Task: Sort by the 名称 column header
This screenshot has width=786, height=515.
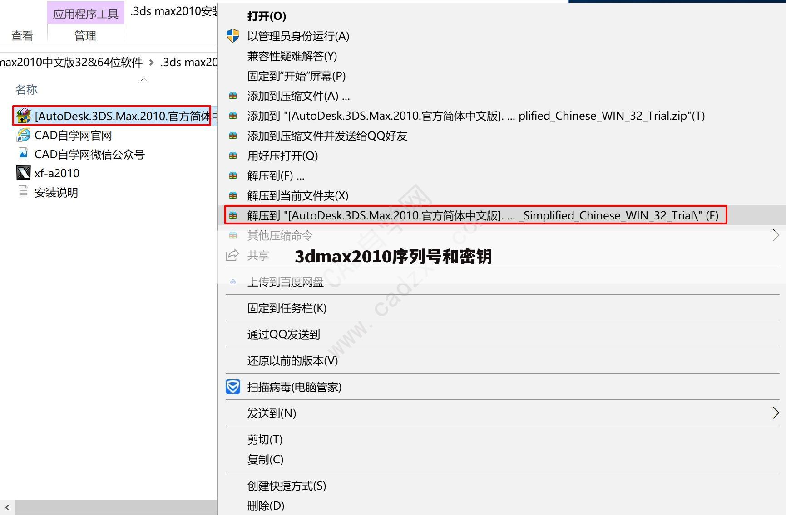Action: pyautogui.click(x=26, y=90)
